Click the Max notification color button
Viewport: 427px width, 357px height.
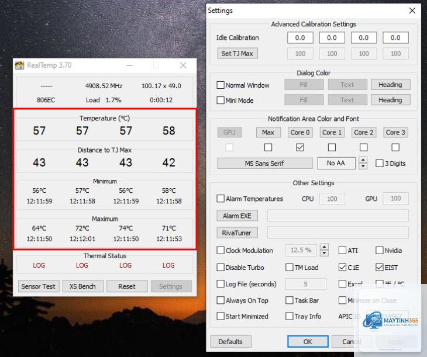[268, 132]
